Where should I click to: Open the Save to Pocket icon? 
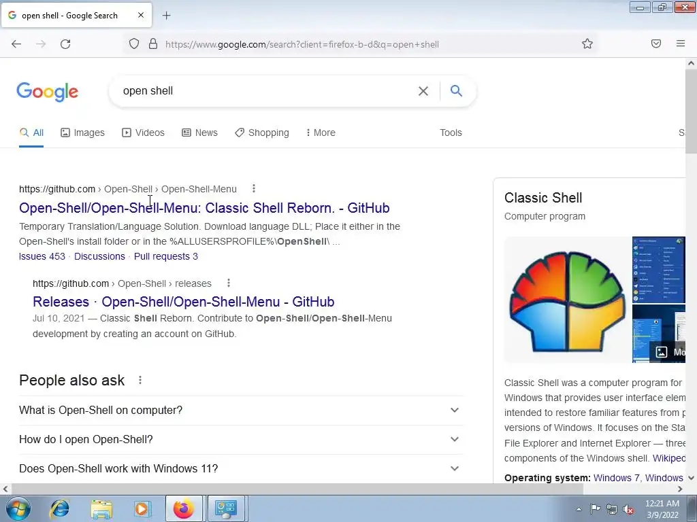tap(656, 43)
